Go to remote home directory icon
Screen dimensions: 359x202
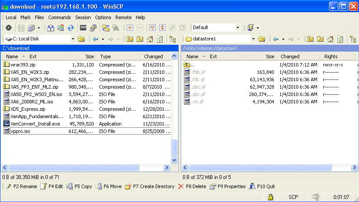[x=330, y=39]
